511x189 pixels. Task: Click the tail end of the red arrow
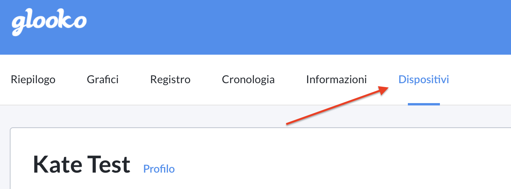point(288,124)
